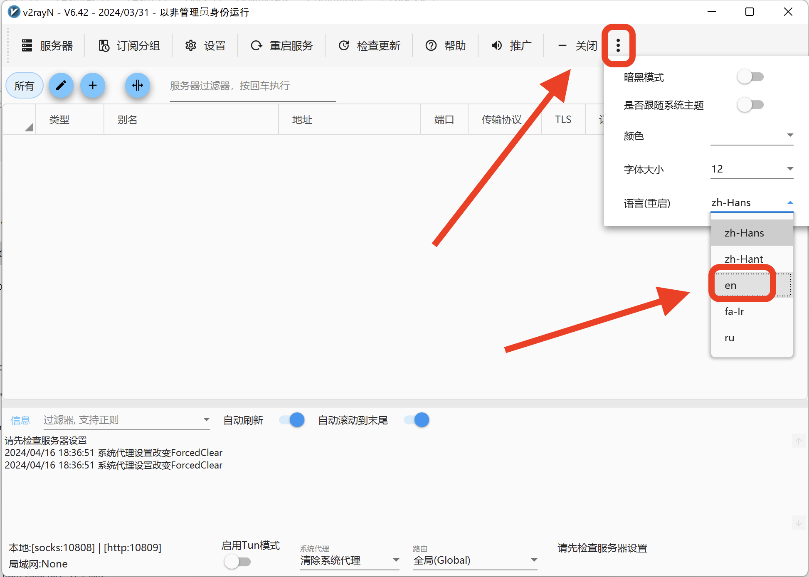Screen dimensions: 809x577
Task: Open the 订阅分组 subscription group menu
Action: pyautogui.click(x=129, y=46)
